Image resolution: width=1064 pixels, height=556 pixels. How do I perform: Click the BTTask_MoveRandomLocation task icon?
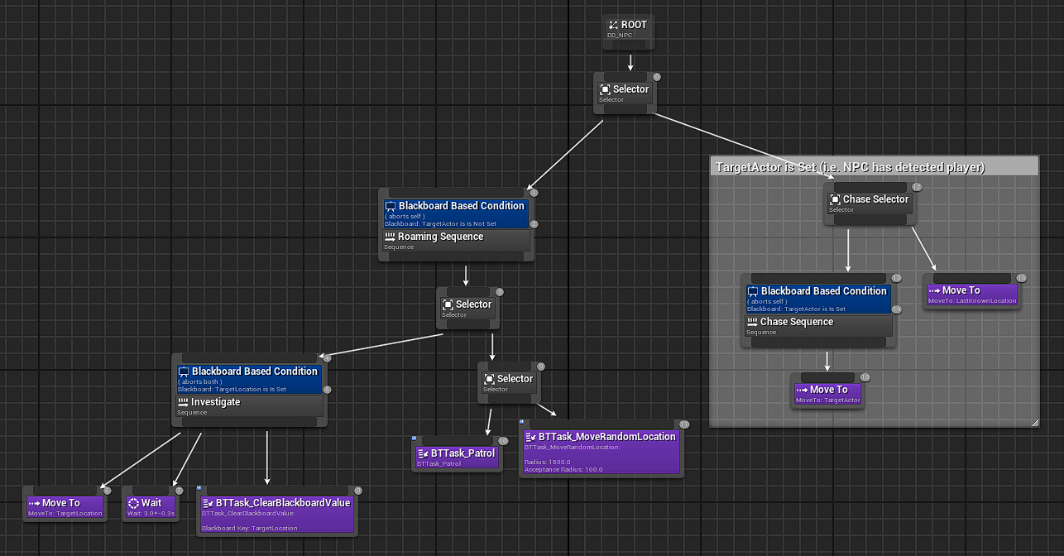530,437
